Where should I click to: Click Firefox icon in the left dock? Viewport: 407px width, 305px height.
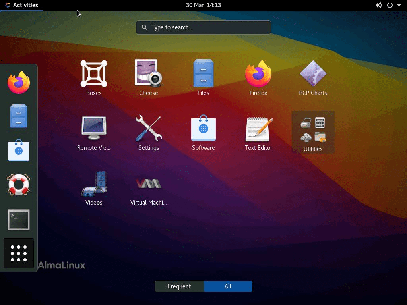(19, 83)
